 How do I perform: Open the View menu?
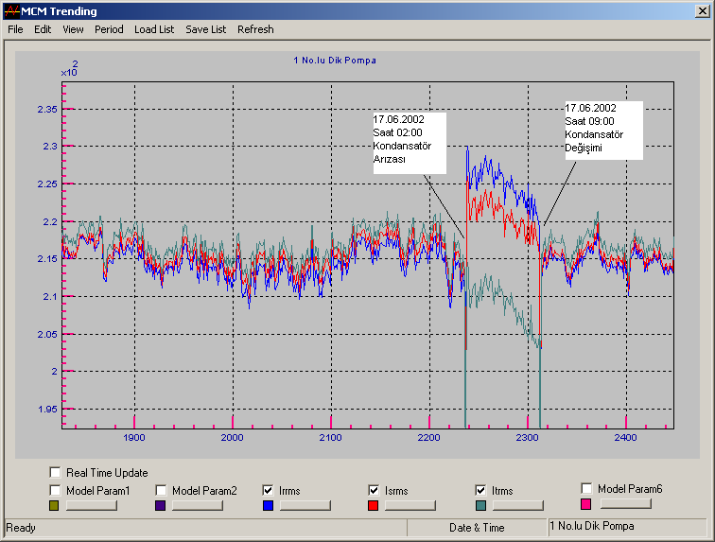pyautogui.click(x=73, y=29)
